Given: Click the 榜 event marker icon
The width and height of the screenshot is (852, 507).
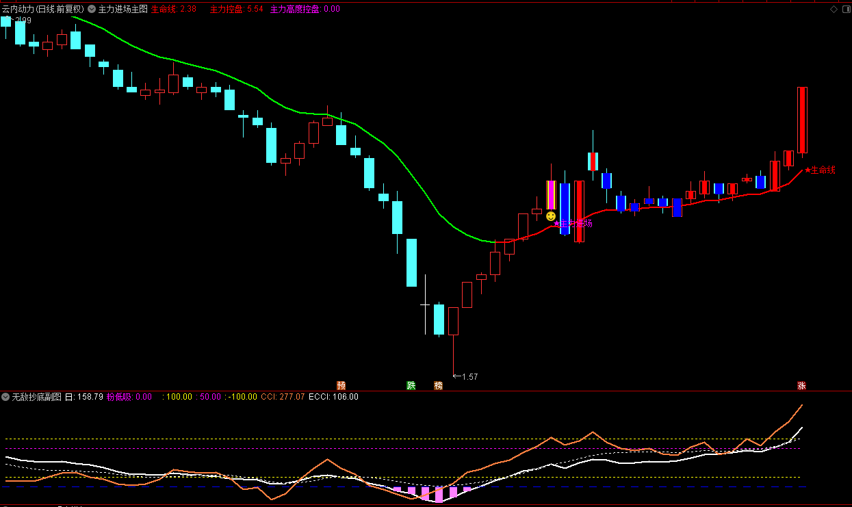Looking at the screenshot, I should (438, 385).
